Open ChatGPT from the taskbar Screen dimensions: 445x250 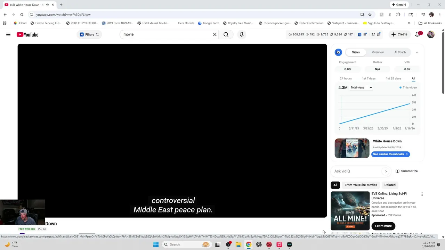[x=259, y=244]
